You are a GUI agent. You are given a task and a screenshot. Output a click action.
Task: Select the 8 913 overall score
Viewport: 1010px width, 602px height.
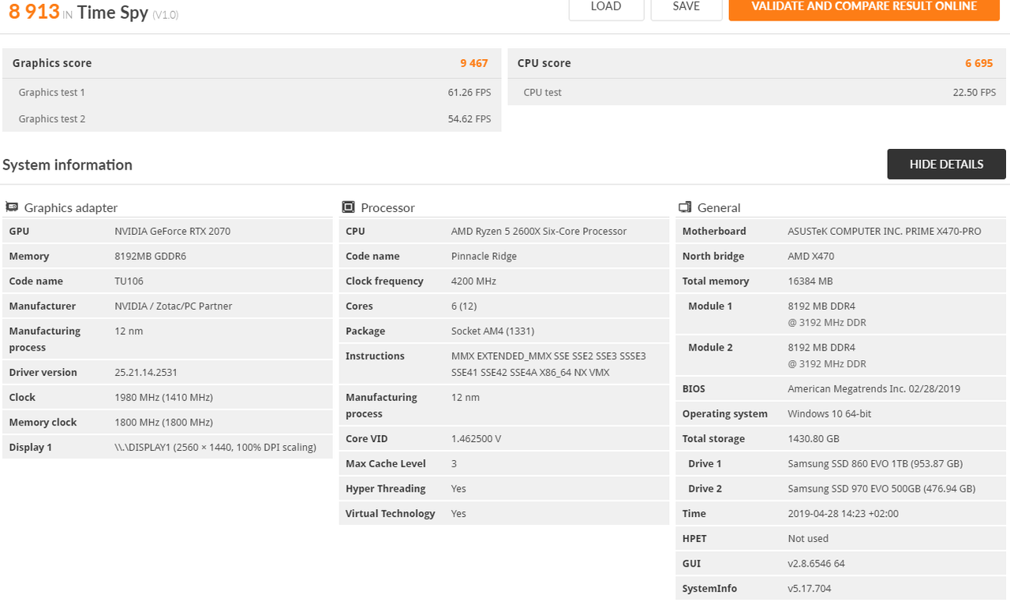click(34, 11)
